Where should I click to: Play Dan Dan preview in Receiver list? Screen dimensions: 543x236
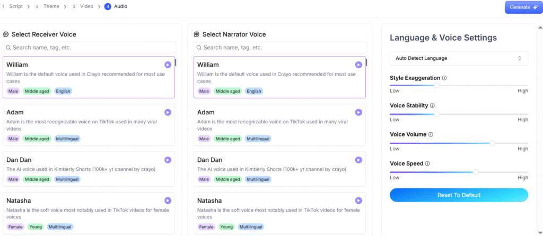click(168, 160)
